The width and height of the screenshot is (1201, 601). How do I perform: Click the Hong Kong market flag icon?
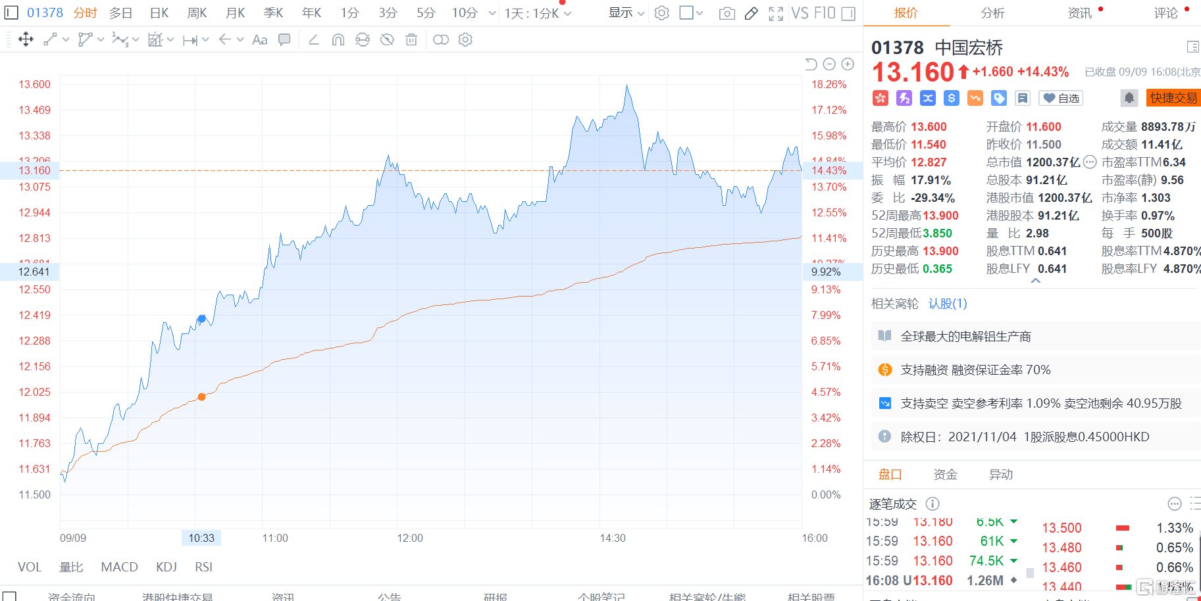click(881, 98)
